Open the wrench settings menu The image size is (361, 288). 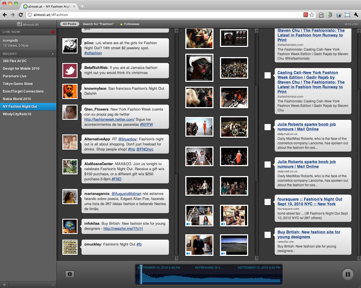pos(356,15)
